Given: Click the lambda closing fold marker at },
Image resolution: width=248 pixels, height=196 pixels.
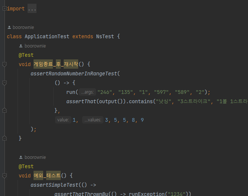Looking at the screenshot, I should (4, 110).
